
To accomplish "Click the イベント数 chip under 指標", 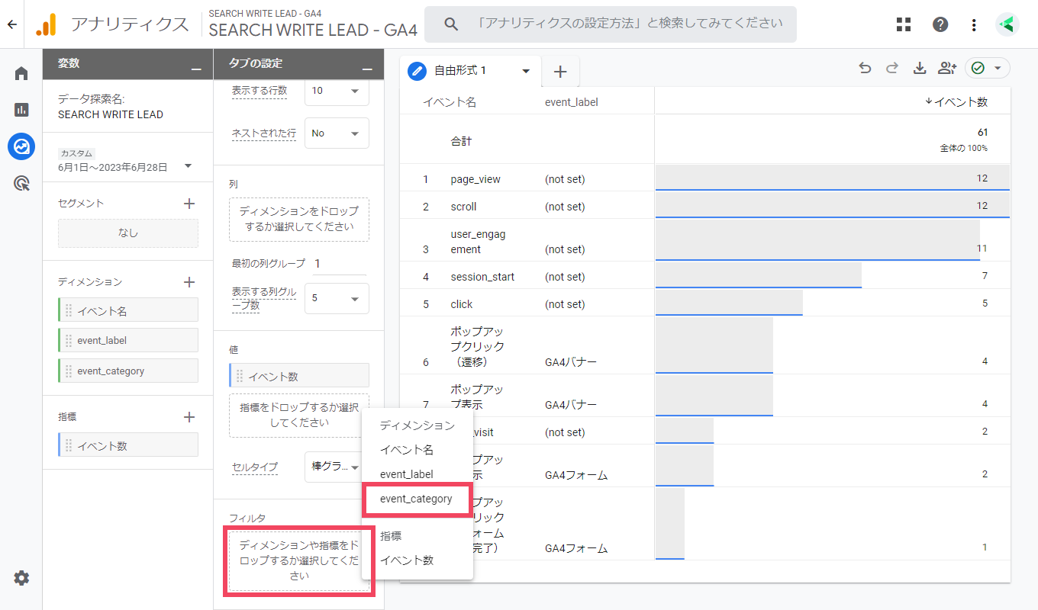I will click(128, 445).
